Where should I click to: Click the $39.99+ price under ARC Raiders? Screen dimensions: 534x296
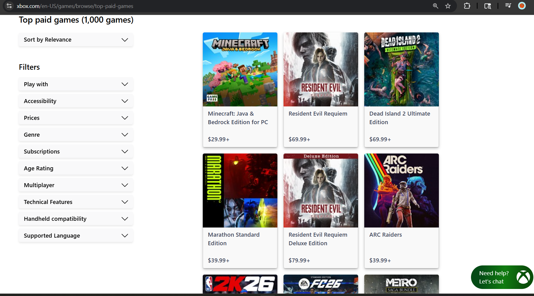coord(380,261)
